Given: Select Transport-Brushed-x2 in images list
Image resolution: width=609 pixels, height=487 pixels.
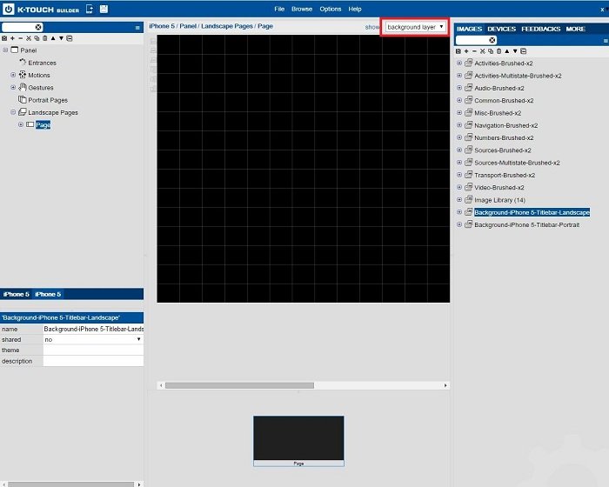Looking at the screenshot, I should [x=505, y=175].
